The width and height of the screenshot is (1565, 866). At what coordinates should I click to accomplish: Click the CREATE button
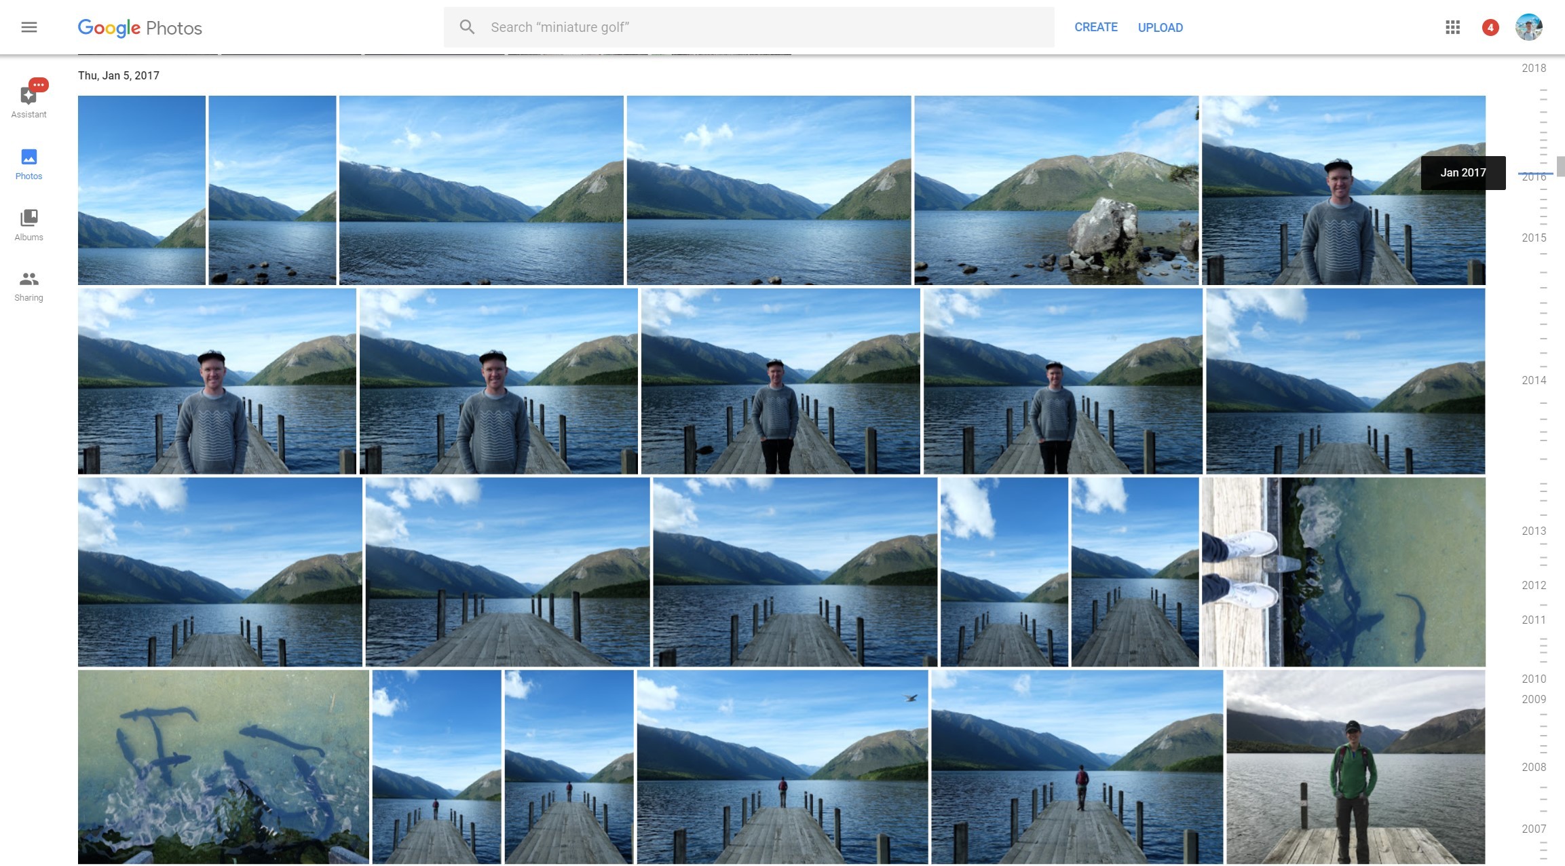[1095, 27]
